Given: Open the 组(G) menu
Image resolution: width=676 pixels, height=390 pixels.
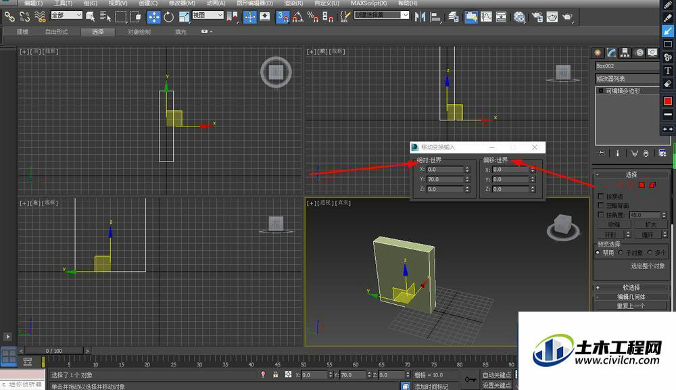Looking at the screenshot, I should (90, 3).
